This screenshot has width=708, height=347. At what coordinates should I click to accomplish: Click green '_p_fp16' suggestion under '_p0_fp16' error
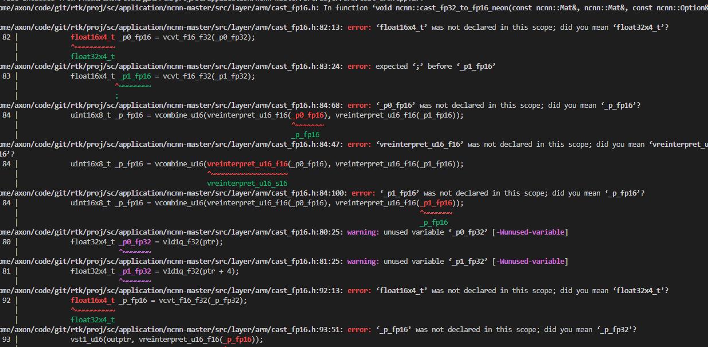click(306, 135)
